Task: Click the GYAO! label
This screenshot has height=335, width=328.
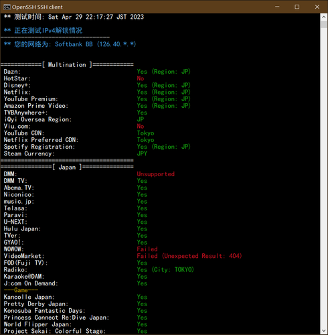Action: tap(13, 243)
